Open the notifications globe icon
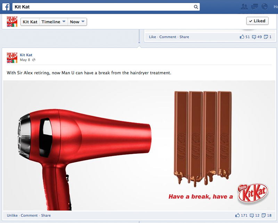278x223 pixels. click(264, 7)
